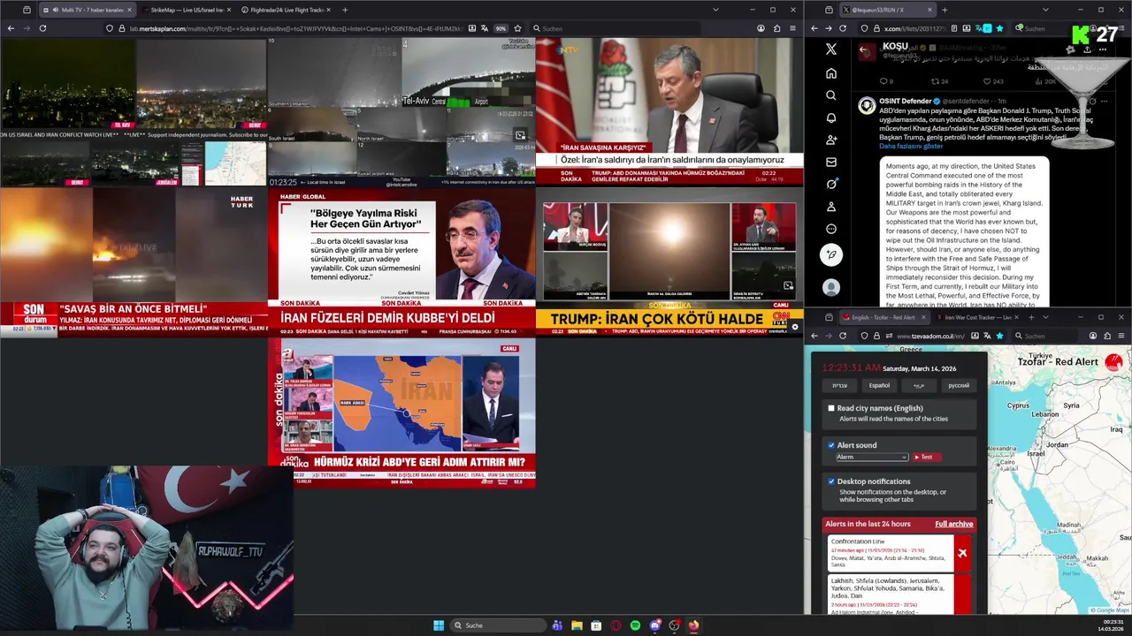Open Firefox from the taskbar

[x=693, y=625]
